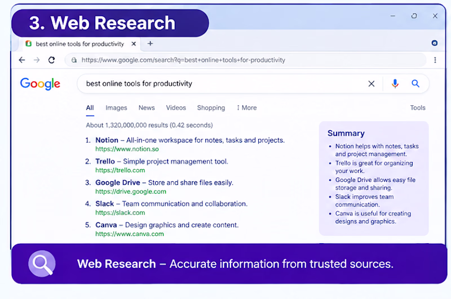Image resolution: width=451 pixels, height=299 pixels.
Task: Click 'Slack improves team communication' bullet
Action: tap(364, 200)
